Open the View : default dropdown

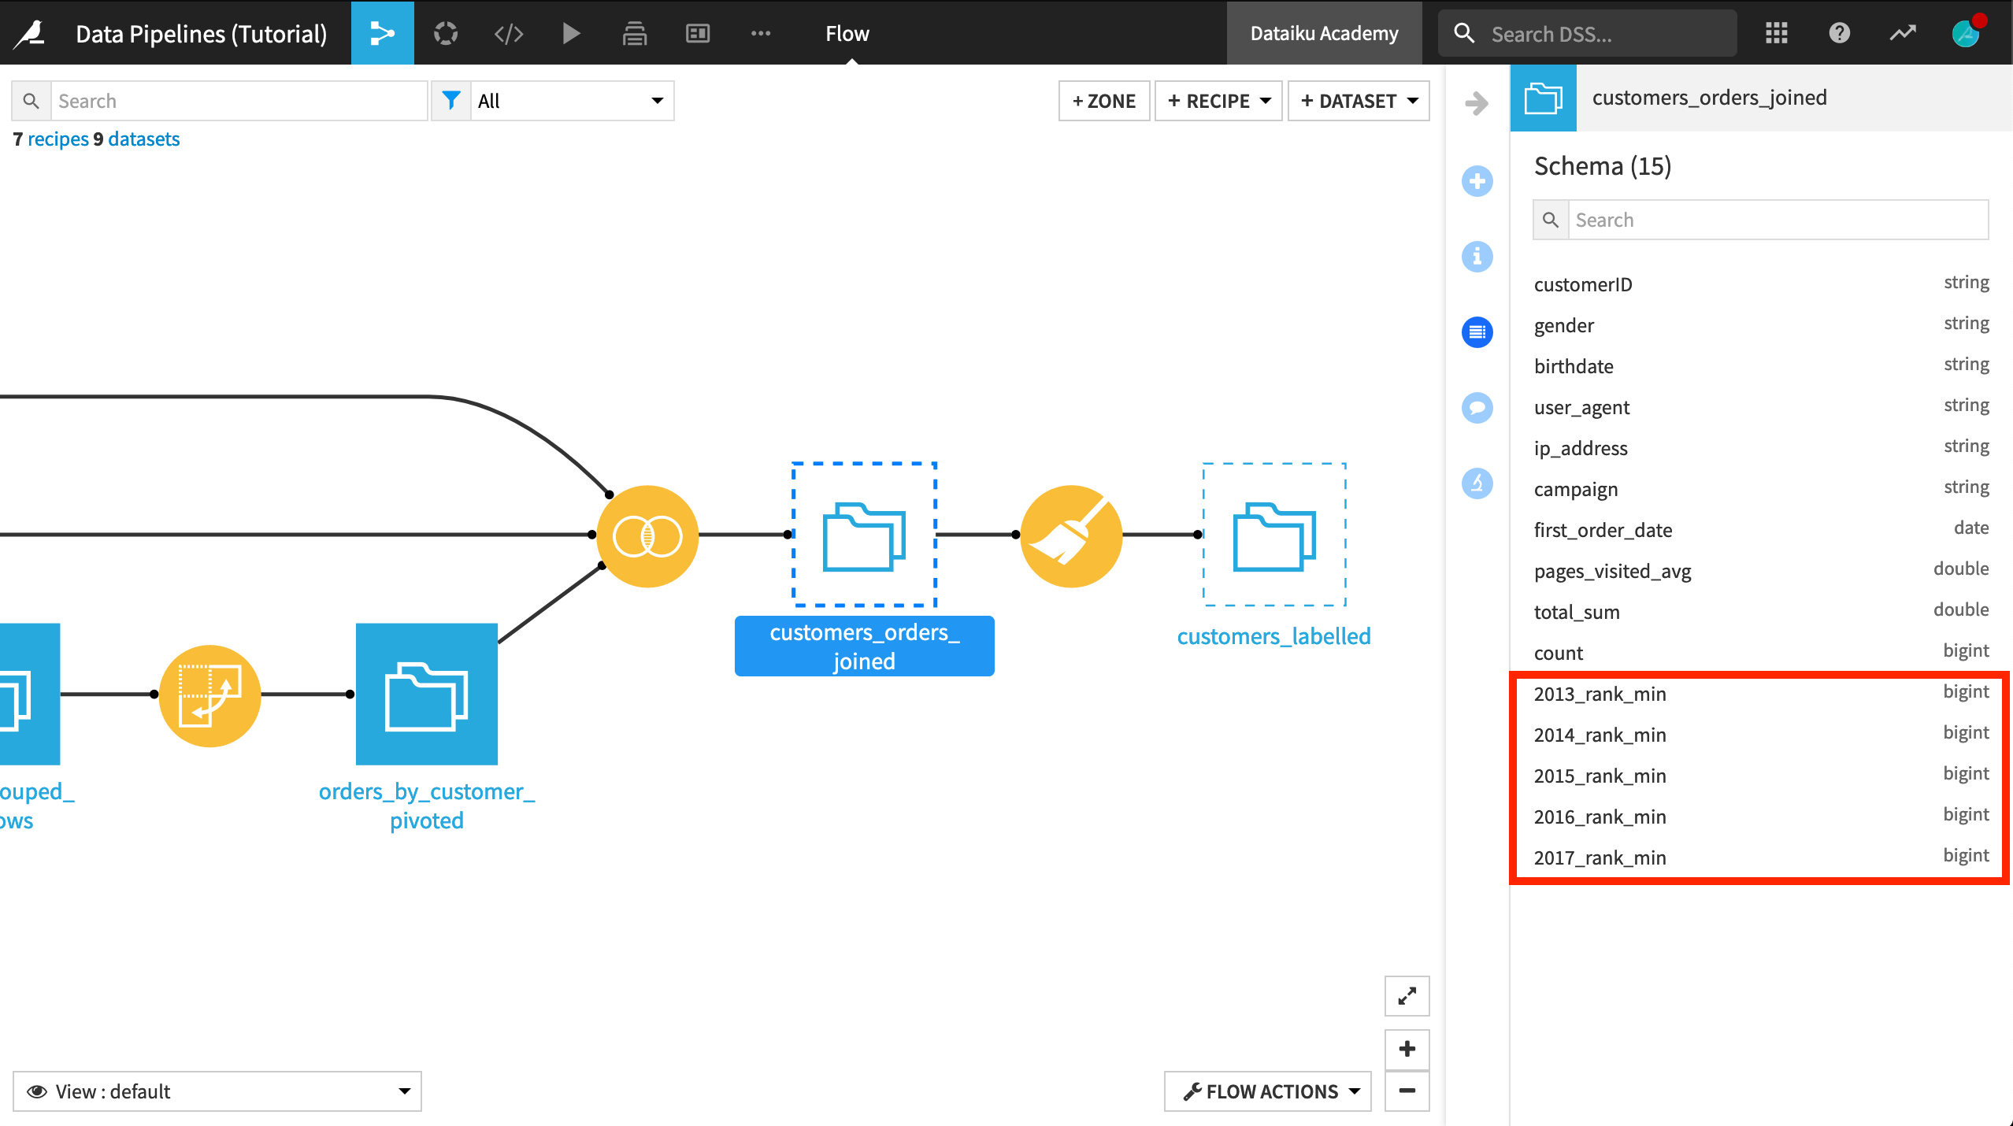(x=217, y=1091)
